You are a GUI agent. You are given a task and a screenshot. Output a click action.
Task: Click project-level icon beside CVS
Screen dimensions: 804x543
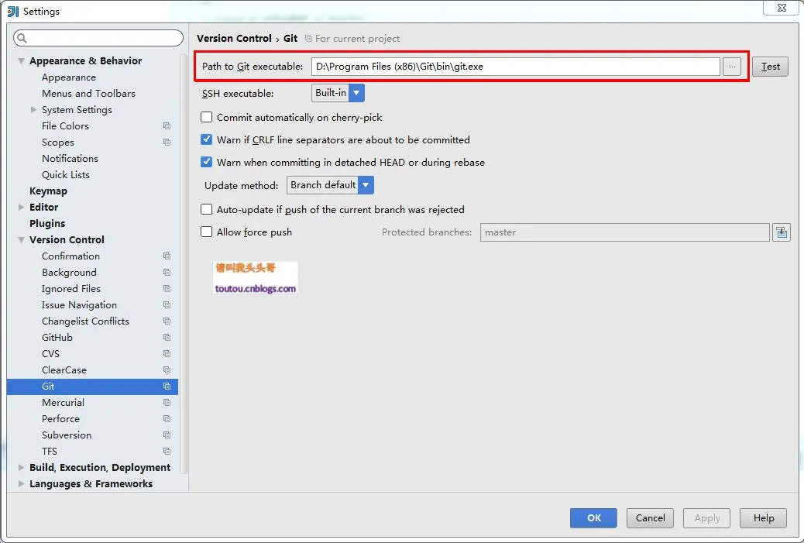point(167,354)
